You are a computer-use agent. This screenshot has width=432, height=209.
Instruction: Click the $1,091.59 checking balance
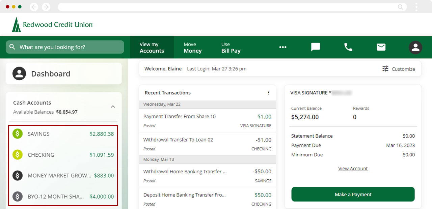click(x=102, y=155)
